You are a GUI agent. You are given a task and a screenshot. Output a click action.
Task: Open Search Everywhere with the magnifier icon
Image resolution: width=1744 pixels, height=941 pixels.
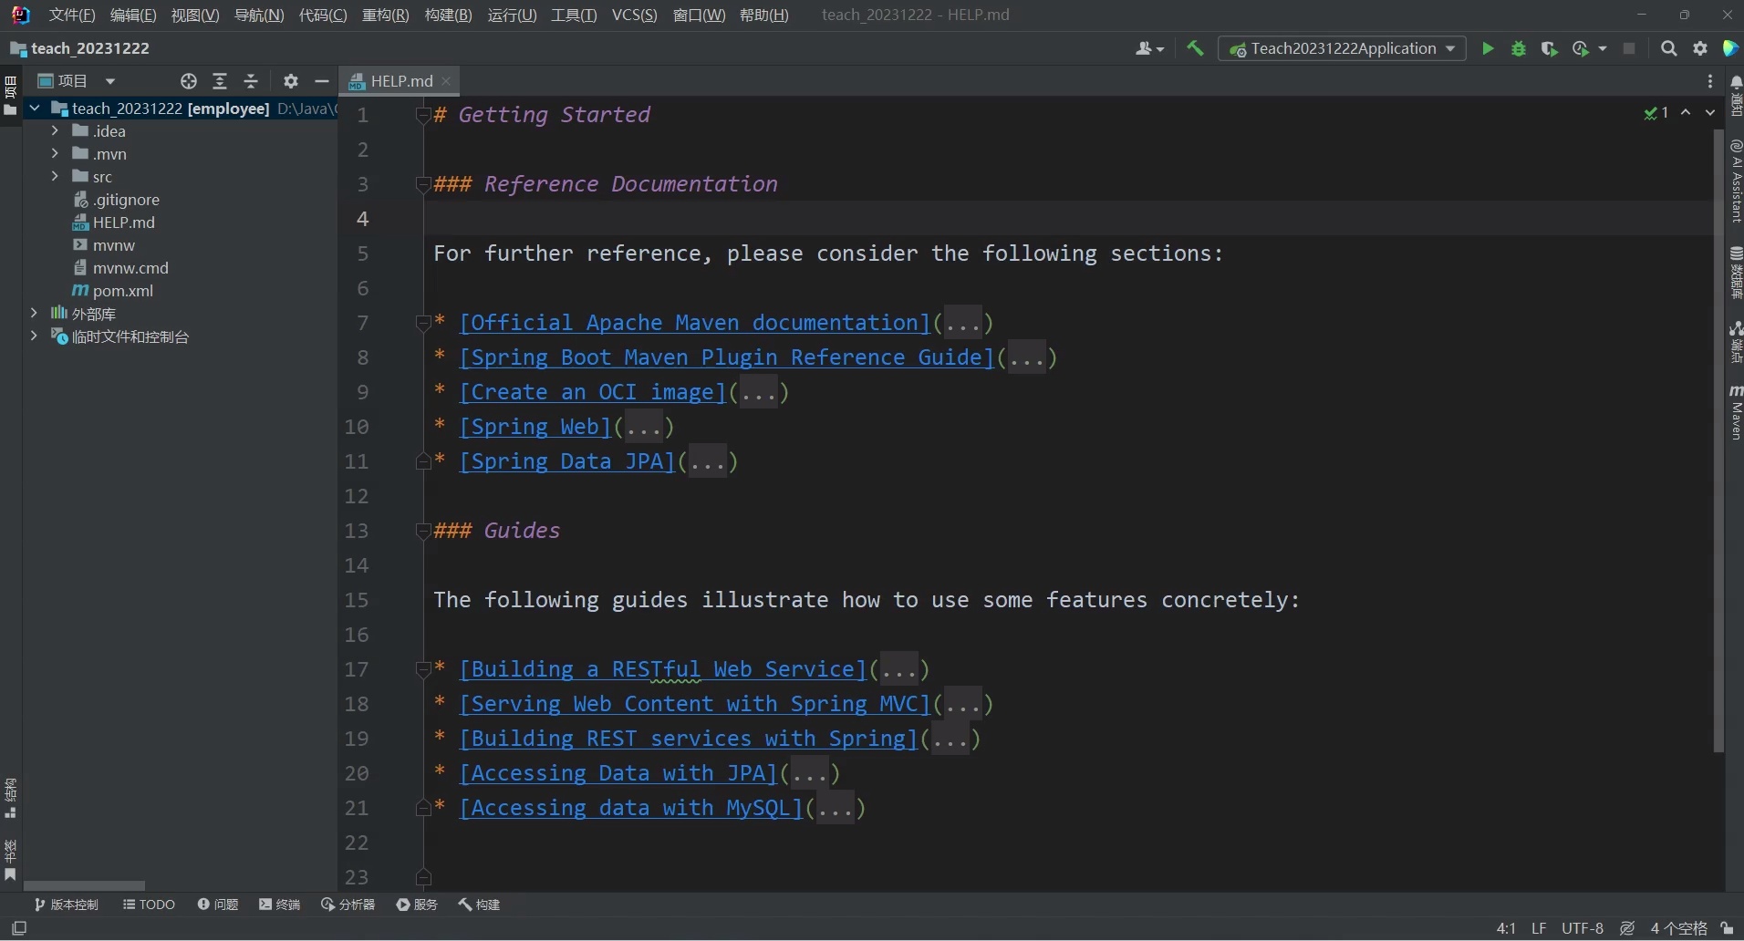coord(1668,48)
